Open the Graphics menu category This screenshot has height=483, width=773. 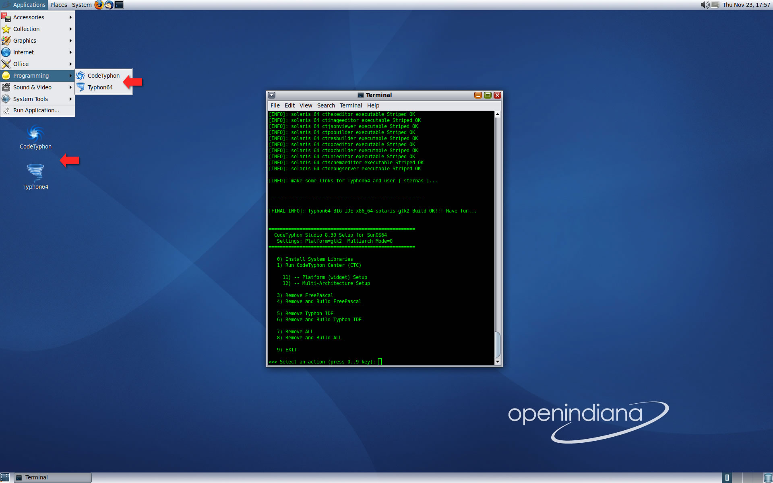click(x=37, y=41)
